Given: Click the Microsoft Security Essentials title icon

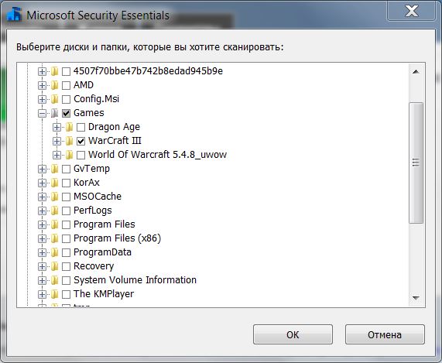Looking at the screenshot, I should pos(14,15).
